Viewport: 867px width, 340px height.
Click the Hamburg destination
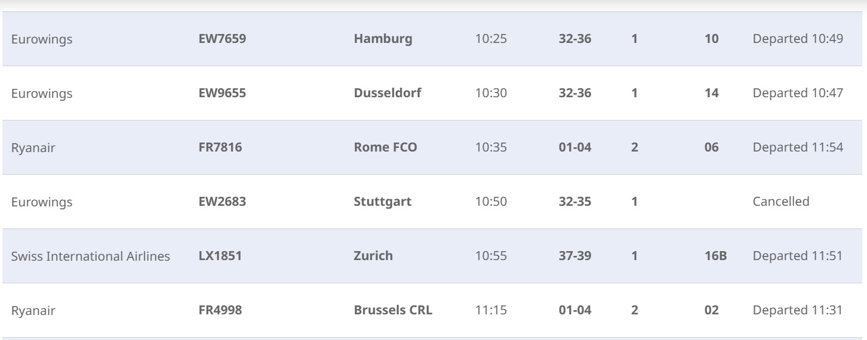click(383, 39)
